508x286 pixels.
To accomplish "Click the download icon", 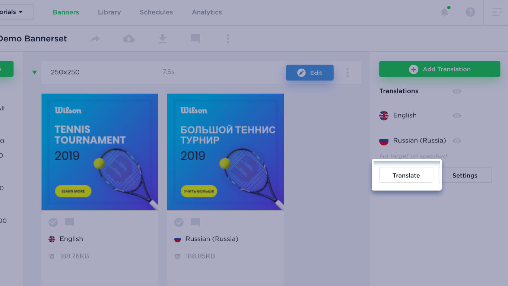I will [162, 38].
